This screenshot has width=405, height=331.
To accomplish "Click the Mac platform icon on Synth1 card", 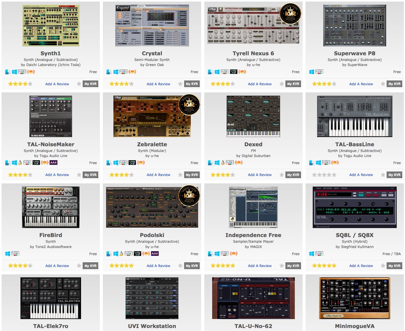I will 8,72.
